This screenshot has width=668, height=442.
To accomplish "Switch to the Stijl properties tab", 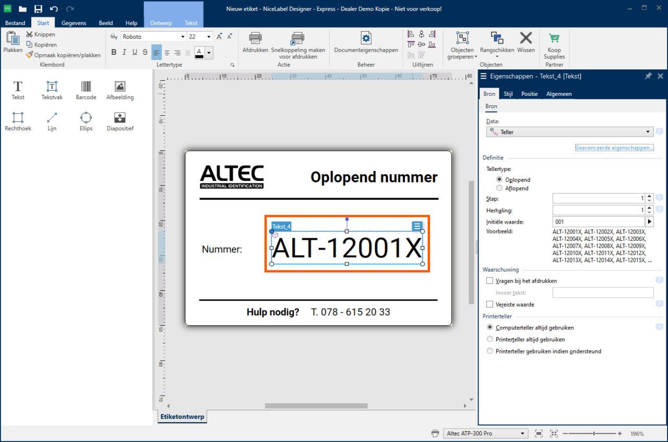I will pyautogui.click(x=508, y=94).
